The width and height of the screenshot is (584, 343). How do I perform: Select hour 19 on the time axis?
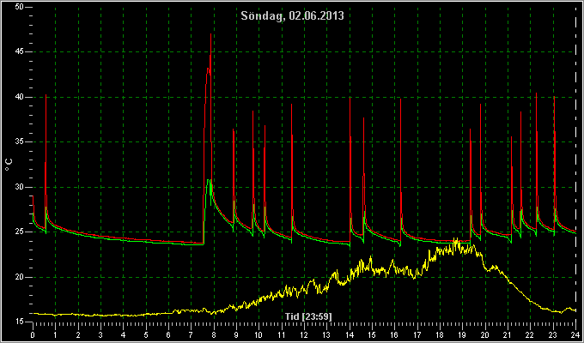462,334
